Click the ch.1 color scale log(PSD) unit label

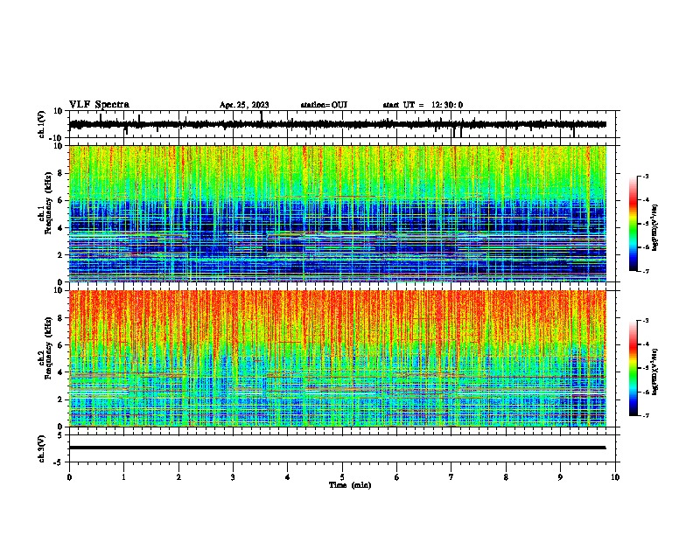[x=654, y=227]
